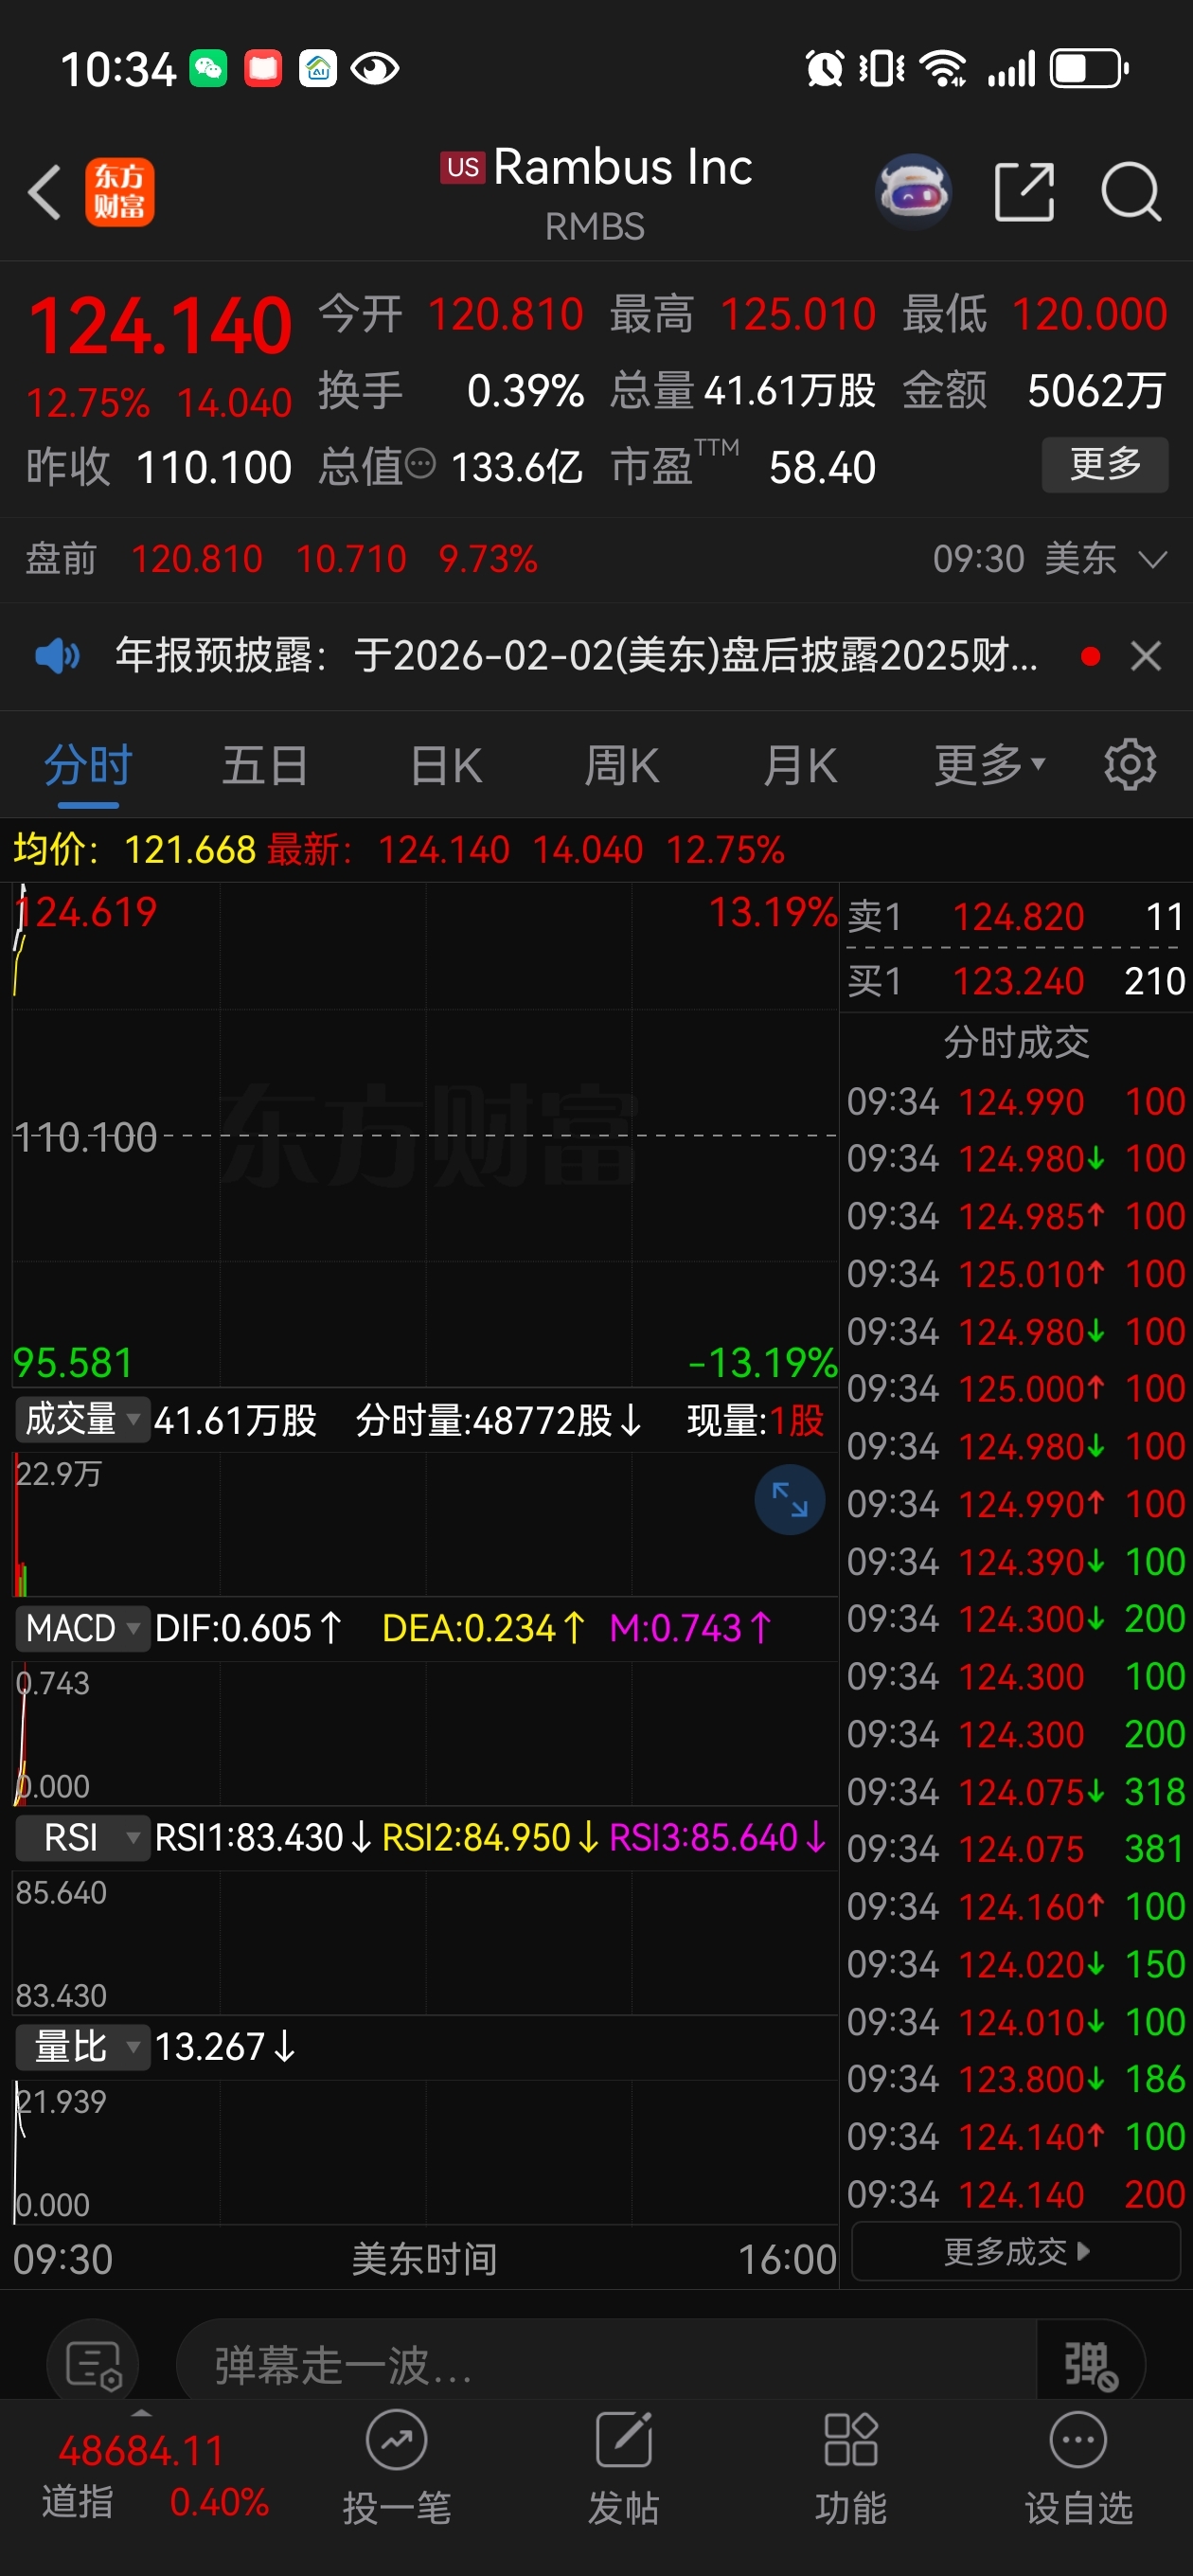The width and height of the screenshot is (1193, 2576).
Task: Switch to 周K chart tab
Action: 621,767
